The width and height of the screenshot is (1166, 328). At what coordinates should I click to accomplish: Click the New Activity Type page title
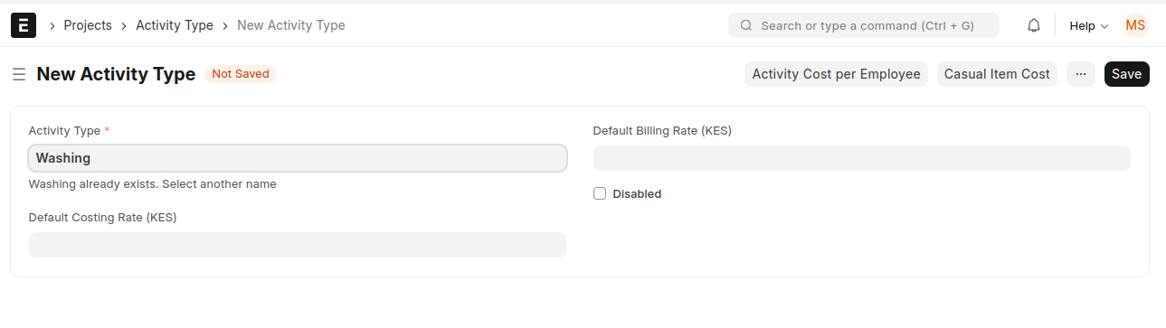[116, 74]
